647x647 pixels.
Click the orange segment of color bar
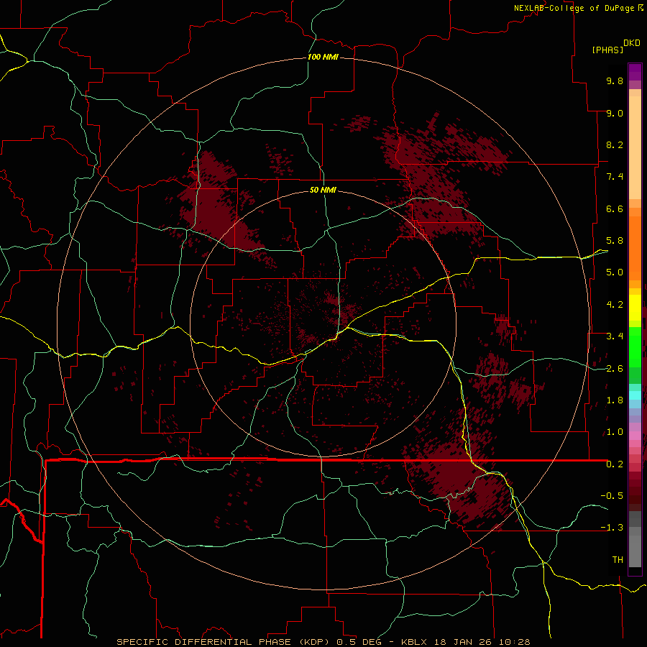click(x=635, y=247)
